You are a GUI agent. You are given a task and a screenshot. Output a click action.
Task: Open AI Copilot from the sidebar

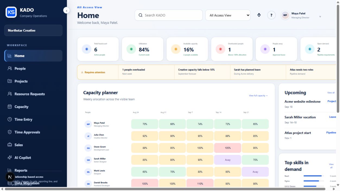point(33,157)
